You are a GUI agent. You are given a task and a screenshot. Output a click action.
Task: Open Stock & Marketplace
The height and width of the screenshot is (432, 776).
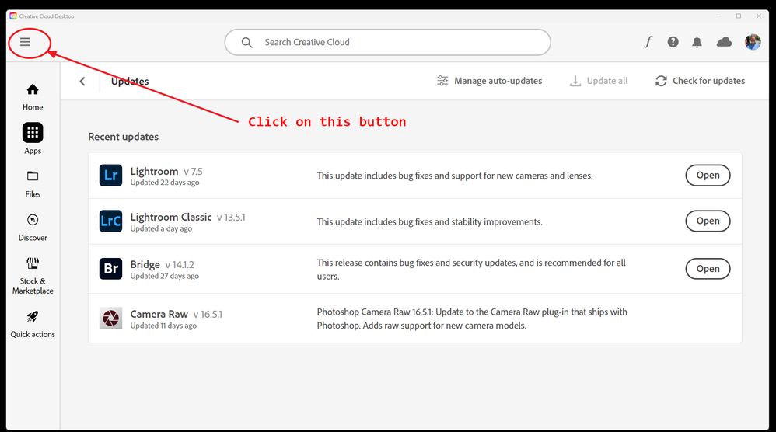click(33, 276)
